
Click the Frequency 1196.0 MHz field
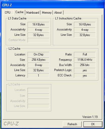85,60
